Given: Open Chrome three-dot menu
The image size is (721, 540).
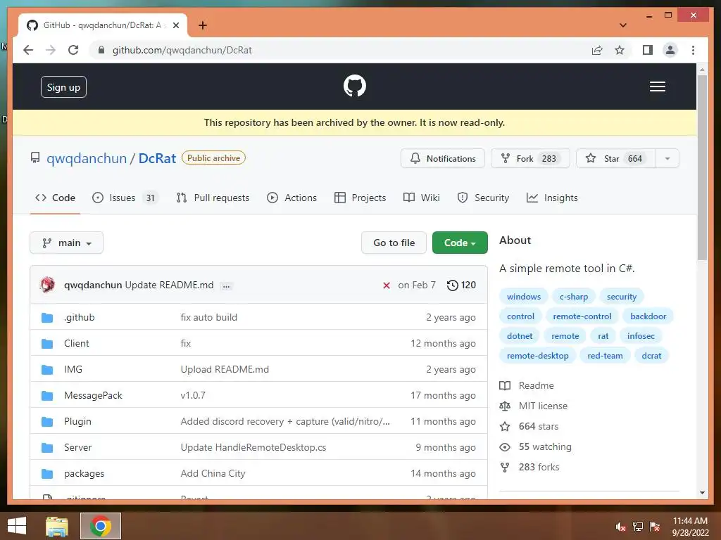Looking at the screenshot, I should click(x=693, y=50).
